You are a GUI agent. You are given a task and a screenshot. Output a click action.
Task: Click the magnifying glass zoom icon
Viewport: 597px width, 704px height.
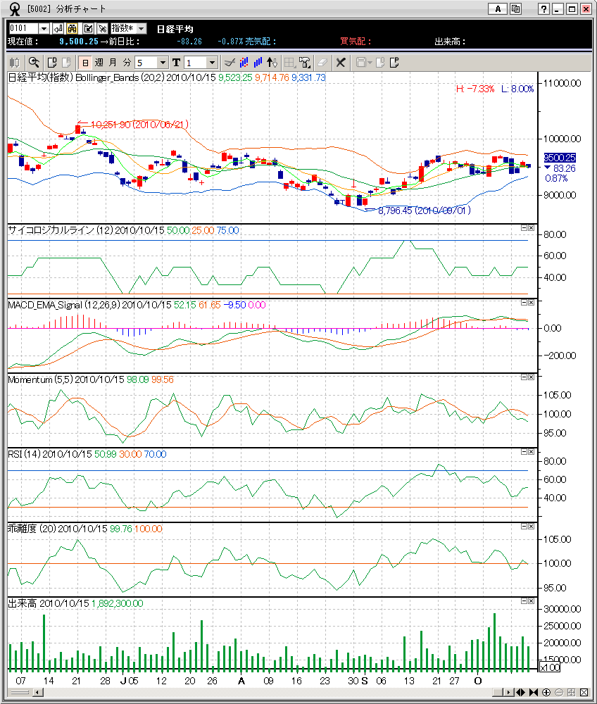click(x=32, y=63)
